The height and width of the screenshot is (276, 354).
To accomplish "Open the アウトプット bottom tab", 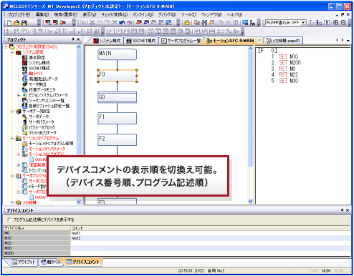I will [x=24, y=262].
